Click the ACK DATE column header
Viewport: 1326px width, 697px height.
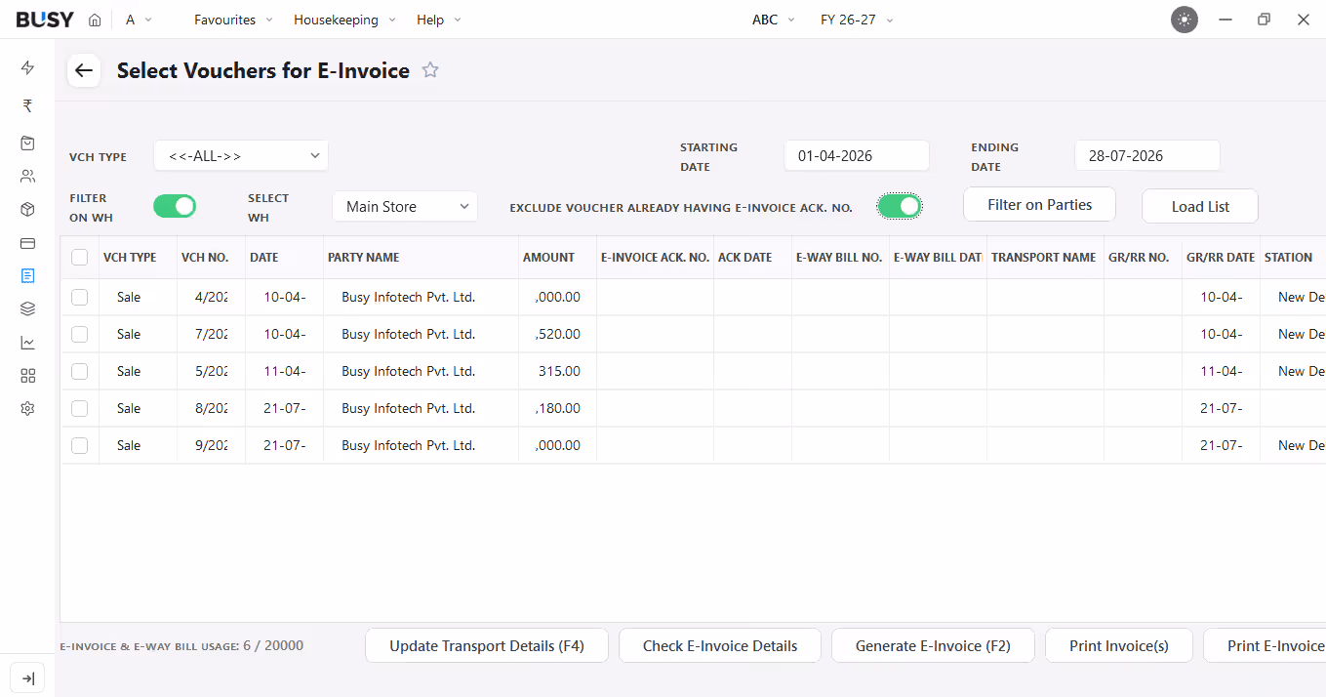click(752, 258)
